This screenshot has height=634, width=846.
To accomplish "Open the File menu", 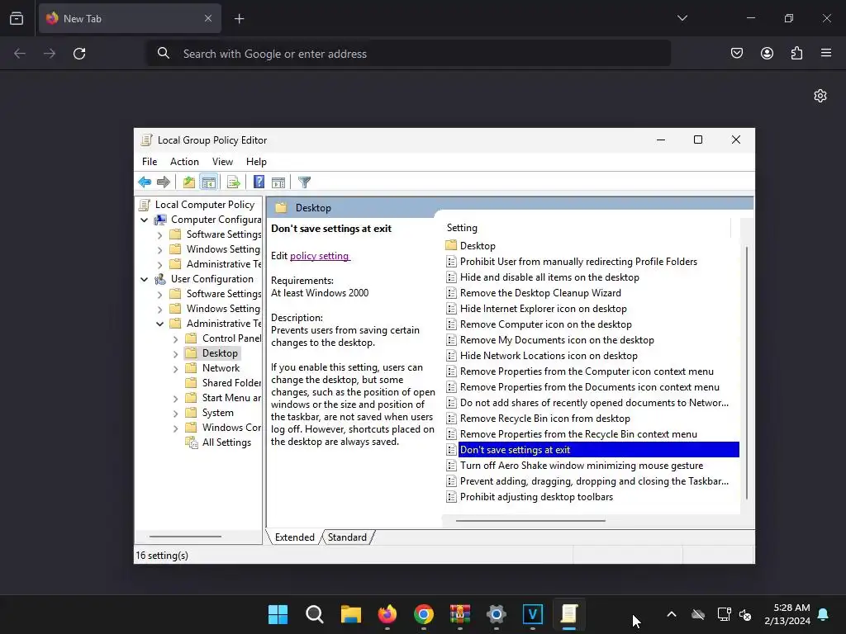I will pos(150,162).
